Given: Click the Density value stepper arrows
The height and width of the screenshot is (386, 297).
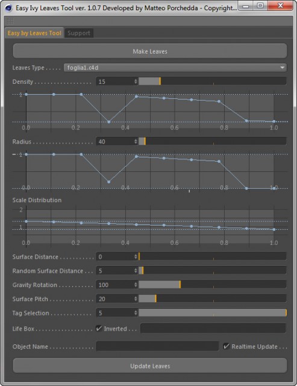Looking at the screenshot, I should click(x=136, y=81).
